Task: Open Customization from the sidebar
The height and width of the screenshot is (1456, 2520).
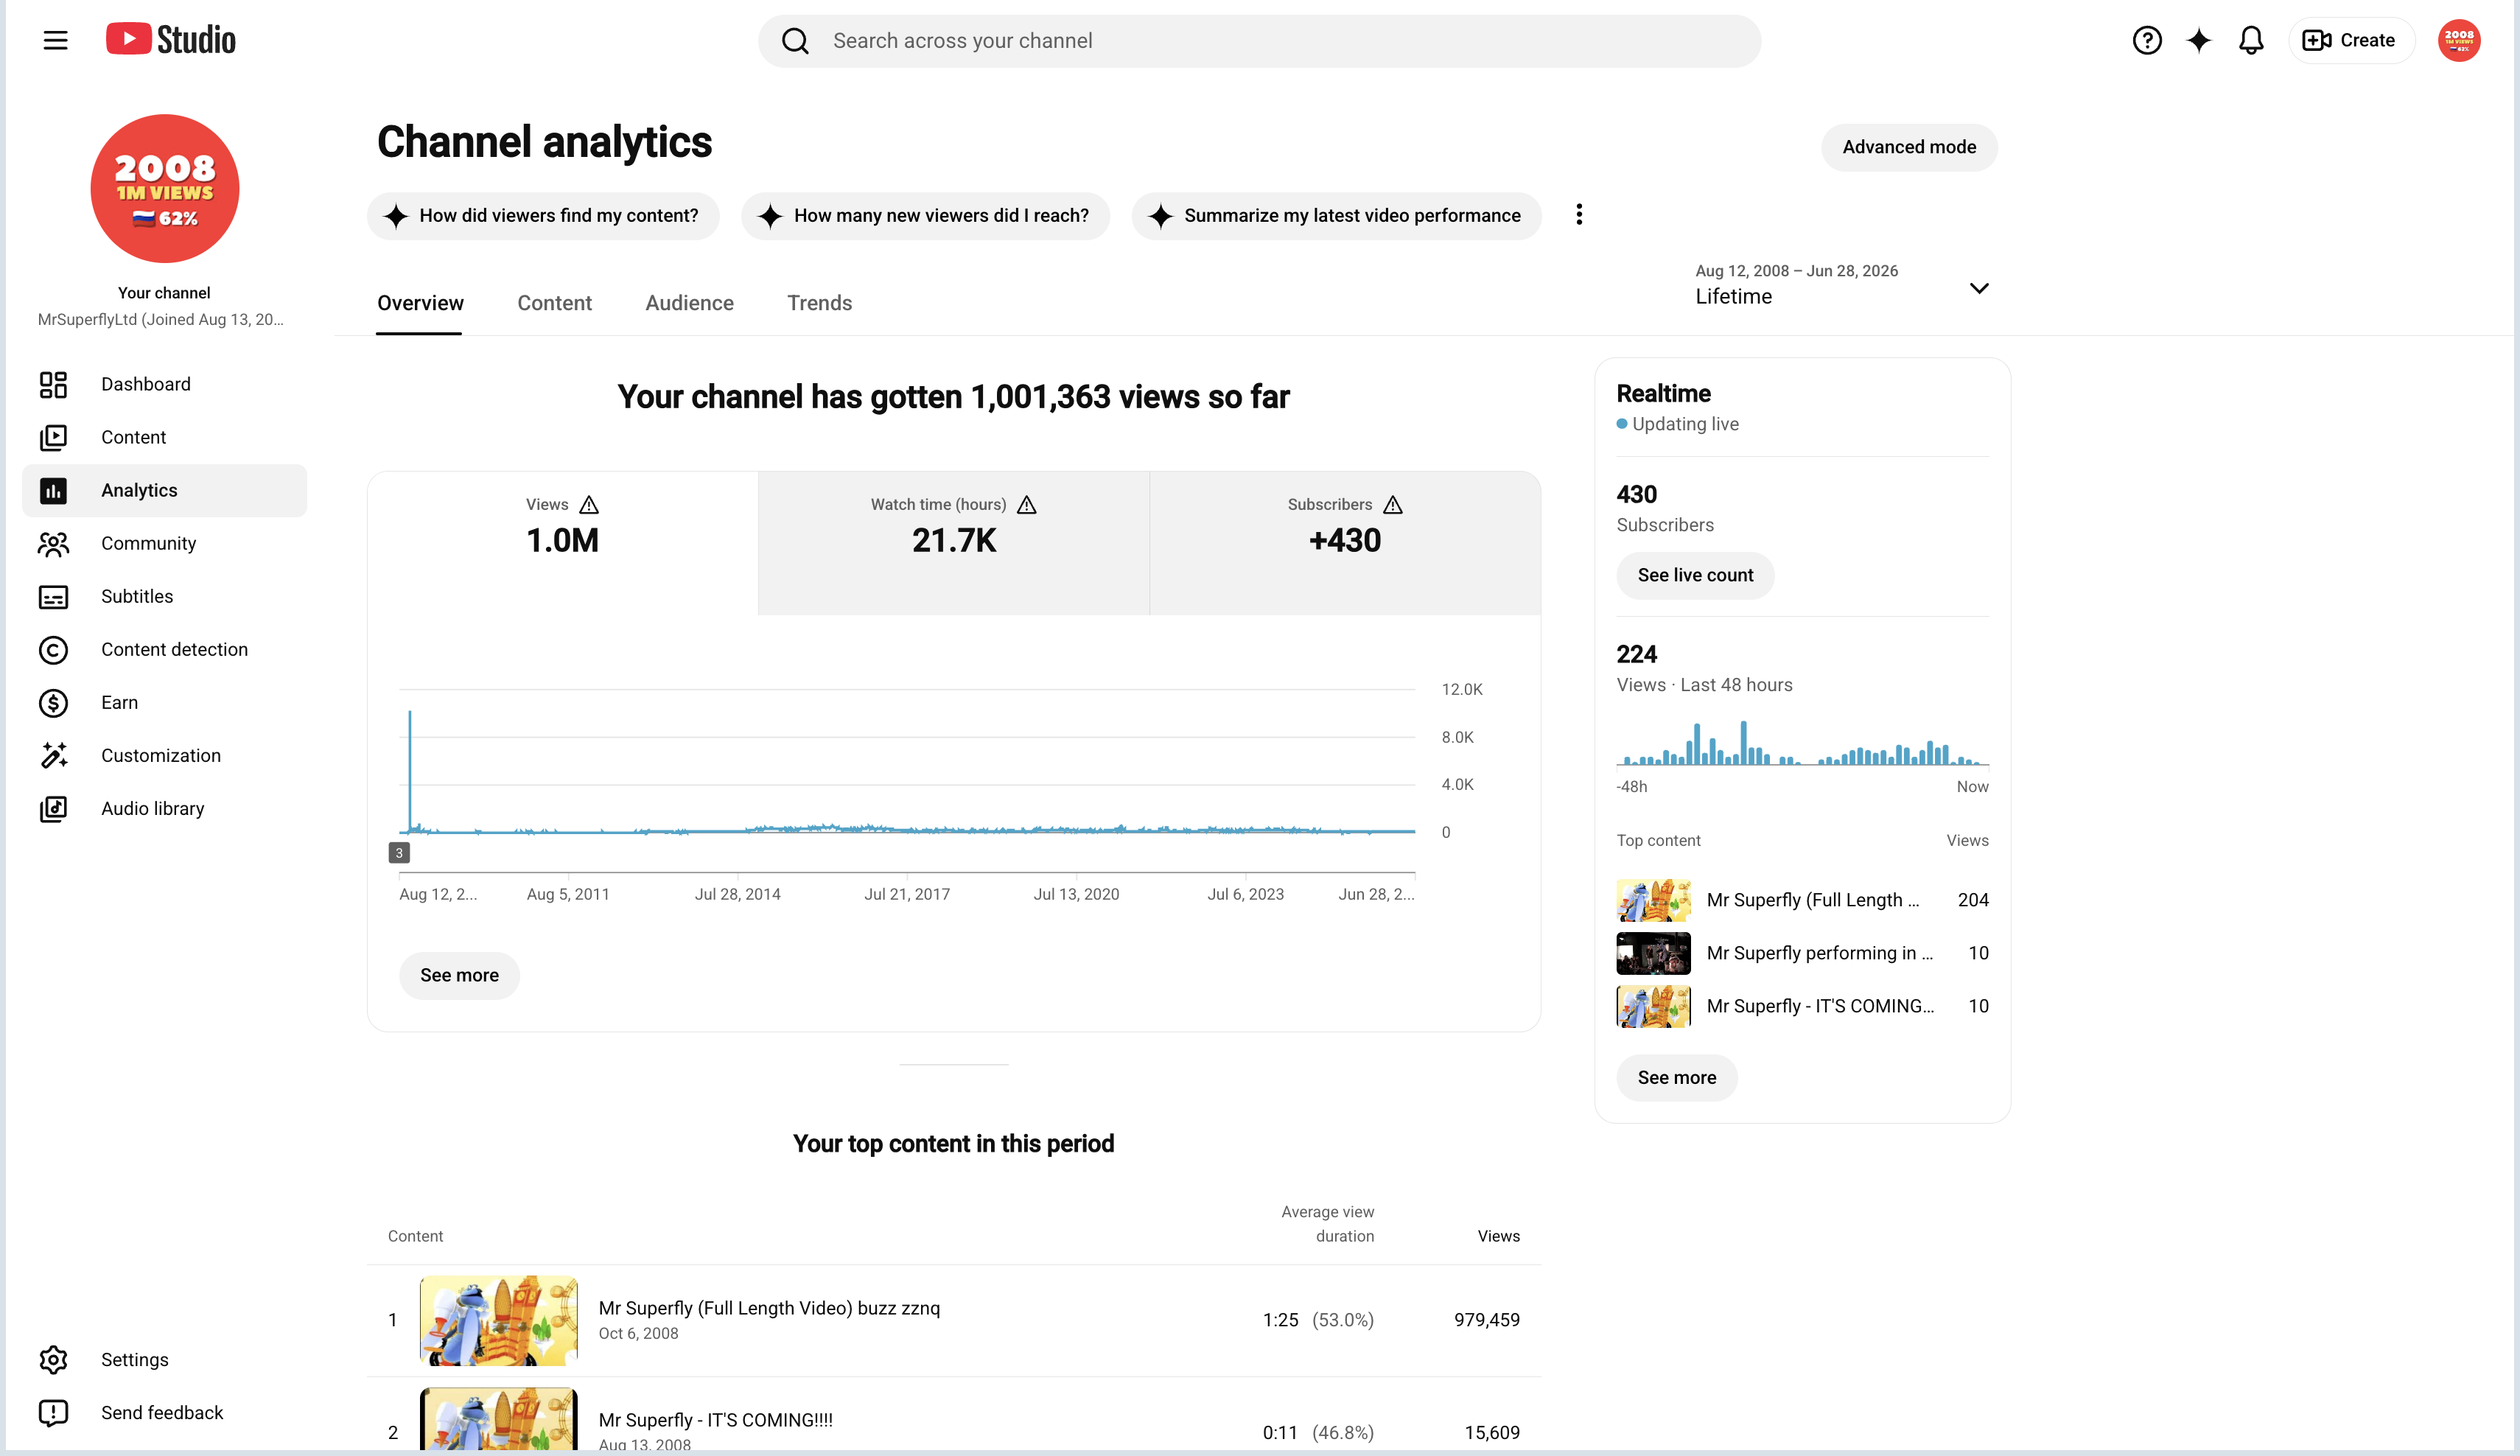Action: tap(164, 755)
